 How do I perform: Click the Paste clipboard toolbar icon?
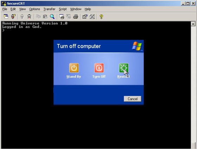[x=45, y=17]
